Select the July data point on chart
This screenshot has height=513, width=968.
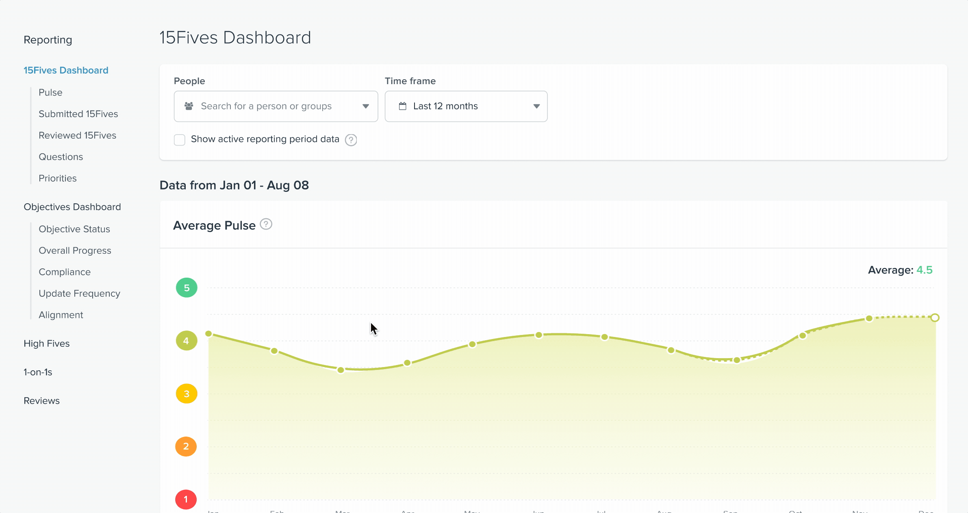605,337
